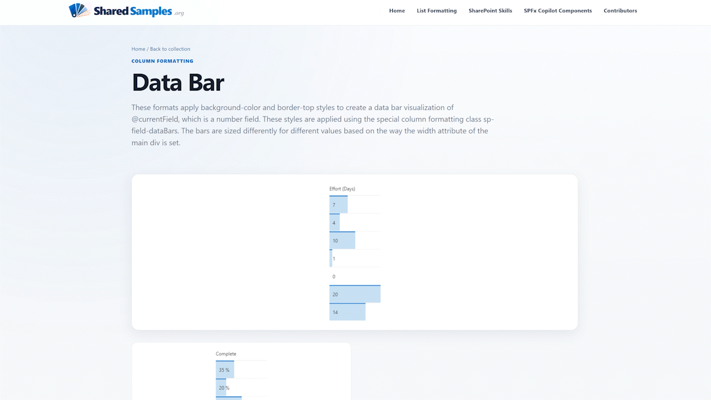The image size is (711, 400).
Task: Open the Complete percentage data bar screenshot
Action: [x=241, y=371]
